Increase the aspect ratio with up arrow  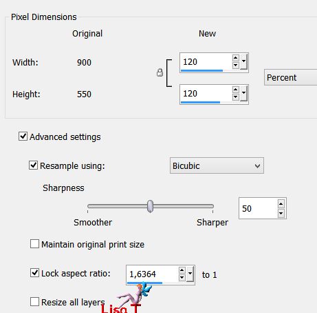click(182, 270)
